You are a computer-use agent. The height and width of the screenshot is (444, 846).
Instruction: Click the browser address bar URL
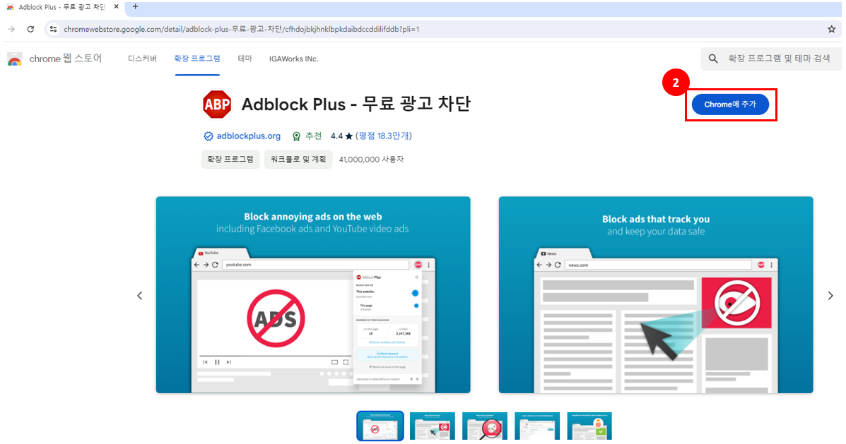(x=242, y=29)
